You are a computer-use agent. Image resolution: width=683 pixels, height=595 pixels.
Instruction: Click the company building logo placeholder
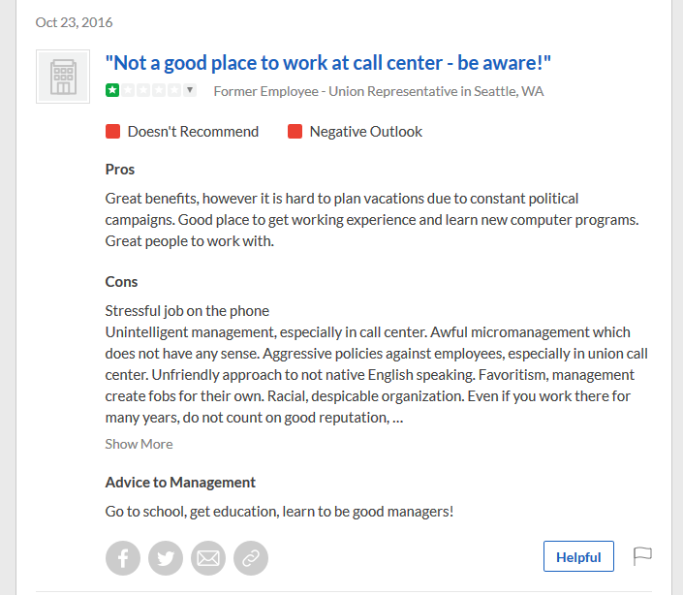click(63, 77)
